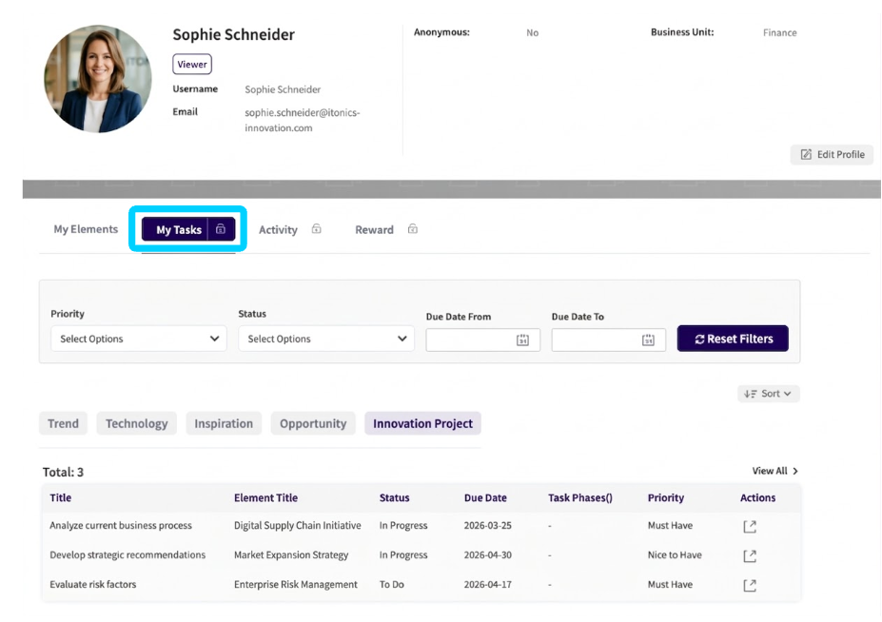Click calendar icon in Due Date To field
Viewport: 882px width, 622px height.
(648, 340)
